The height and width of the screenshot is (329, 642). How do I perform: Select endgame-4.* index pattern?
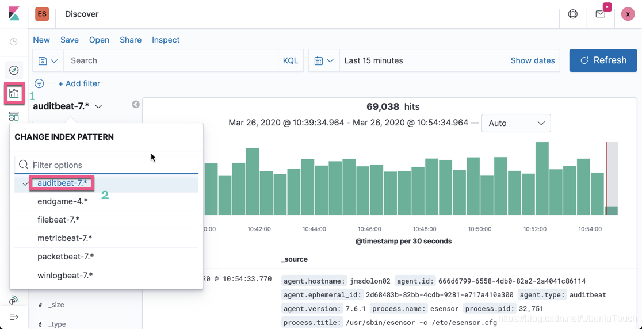click(x=106, y=202)
